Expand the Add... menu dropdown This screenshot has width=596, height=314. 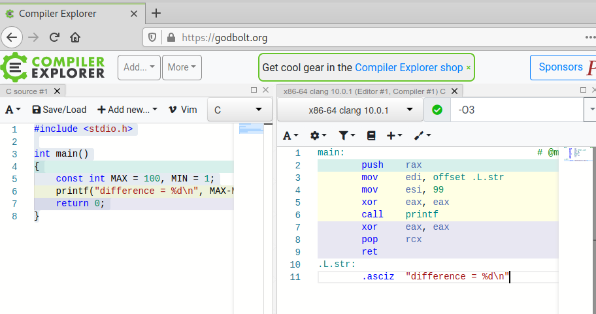click(x=139, y=67)
